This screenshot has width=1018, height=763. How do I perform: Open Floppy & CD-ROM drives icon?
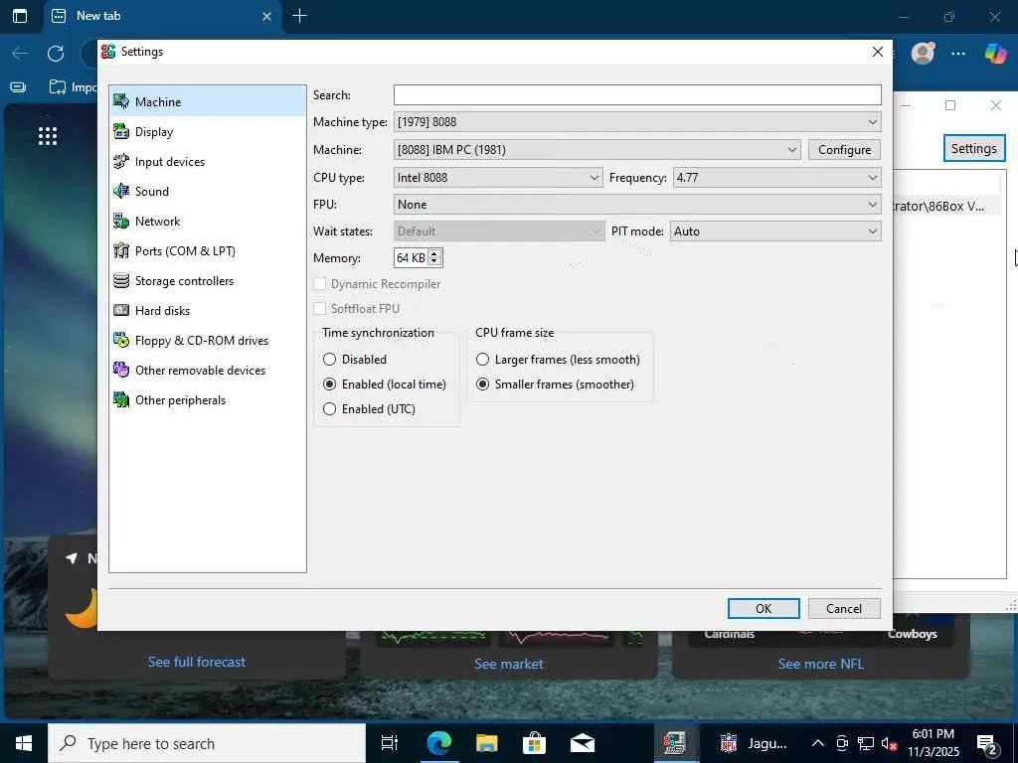[x=121, y=340]
